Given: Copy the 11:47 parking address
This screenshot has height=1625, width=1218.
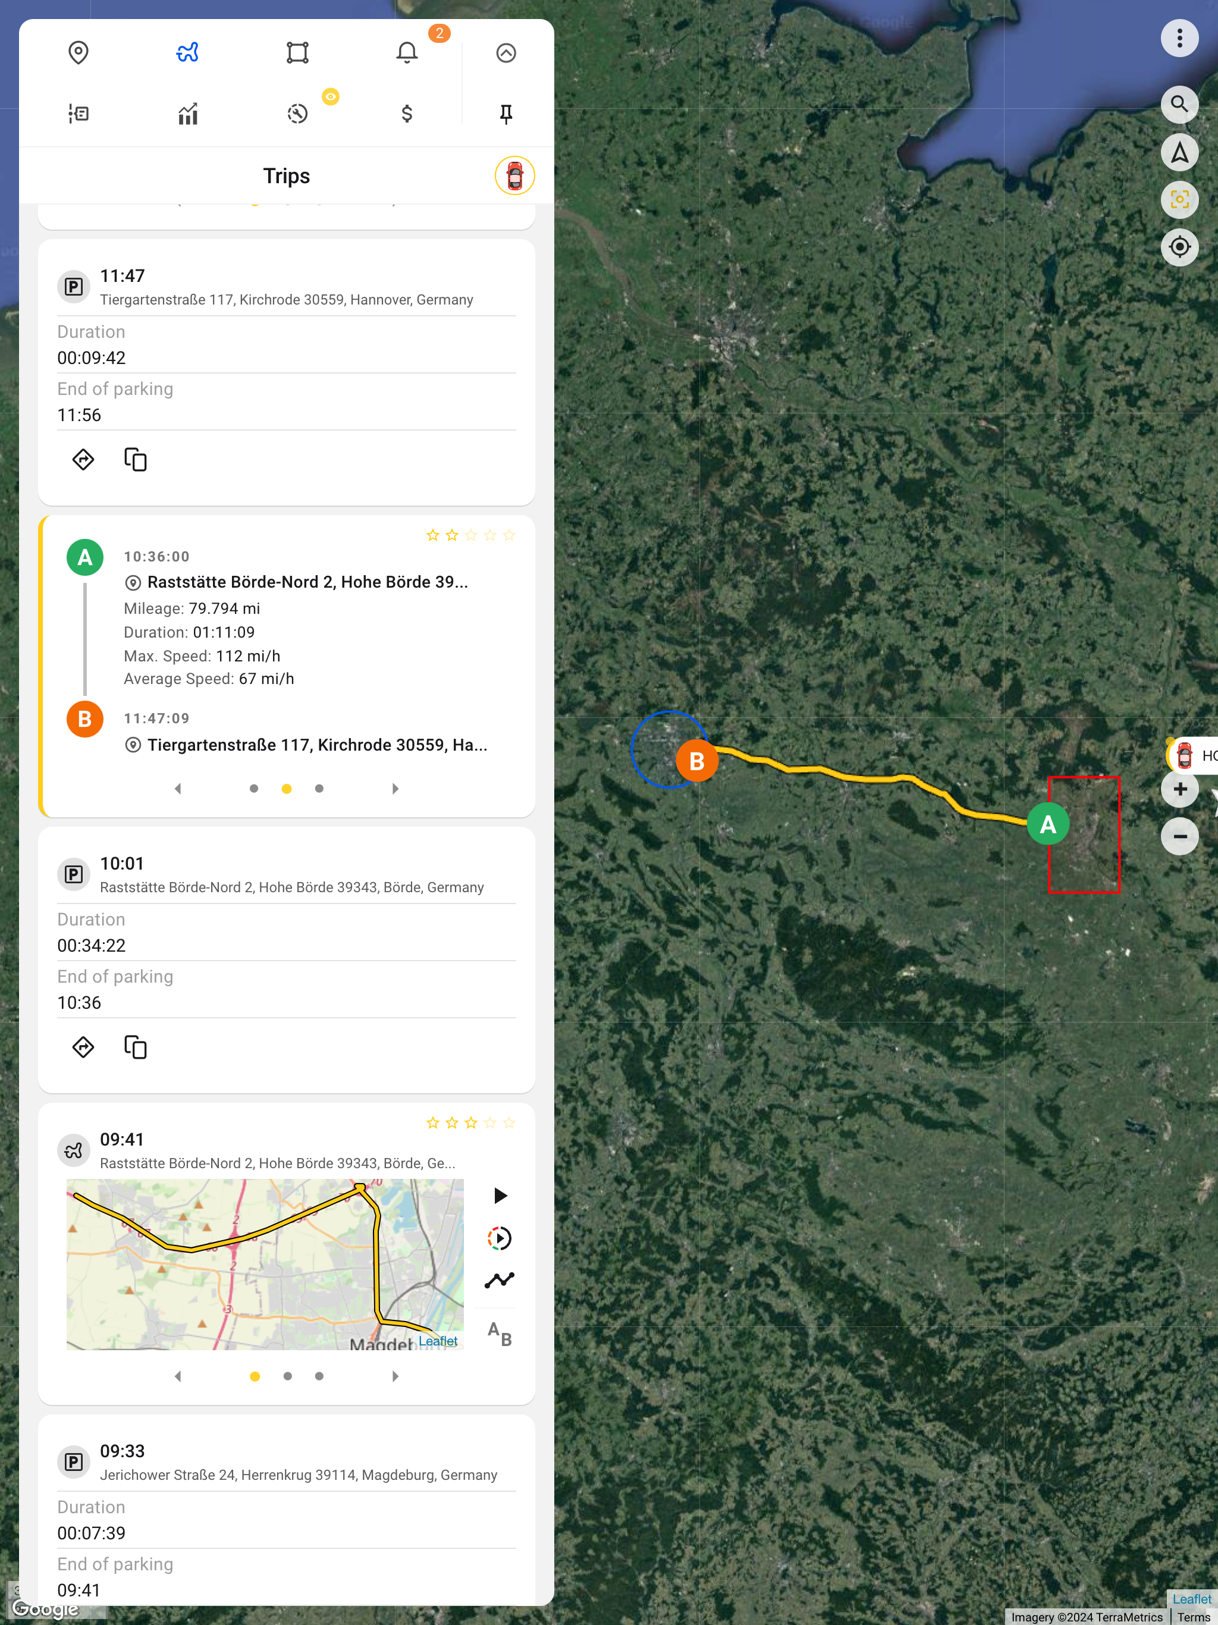Looking at the screenshot, I should 135,460.
